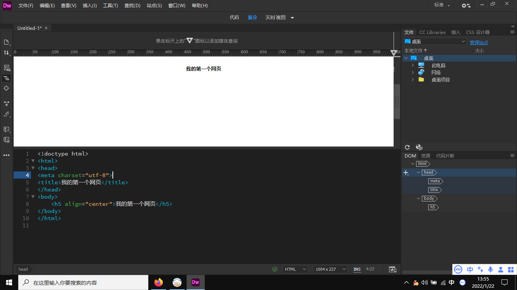
Task: Click 管理站点 link
Action: pyautogui.click(x=479, y=43)
